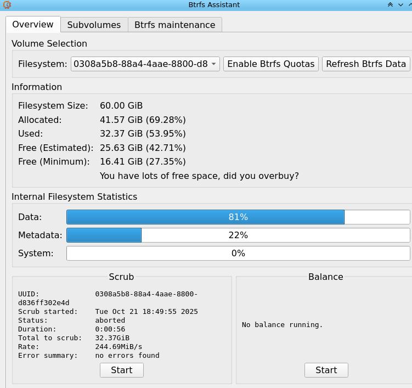Click the Btrfs Assistant window title
The image size is (412, 388).
[x=214, y=5]
